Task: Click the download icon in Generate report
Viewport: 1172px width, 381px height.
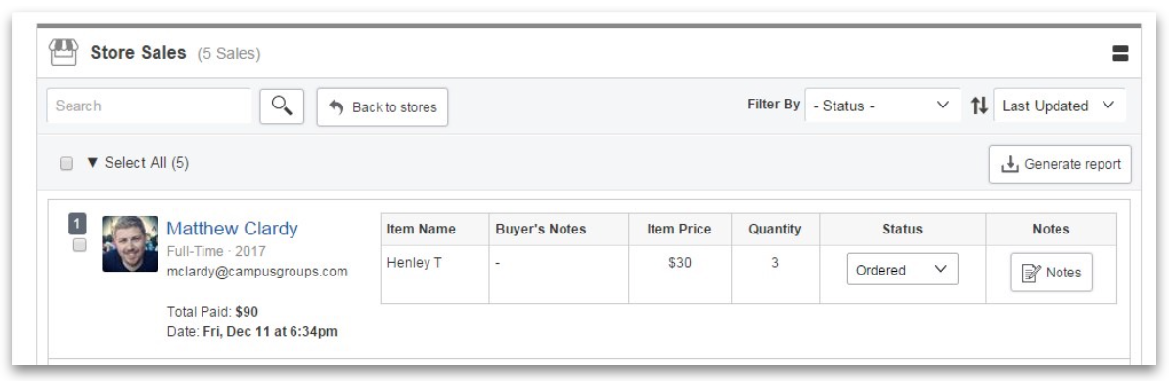Action: click(1010, 164)
